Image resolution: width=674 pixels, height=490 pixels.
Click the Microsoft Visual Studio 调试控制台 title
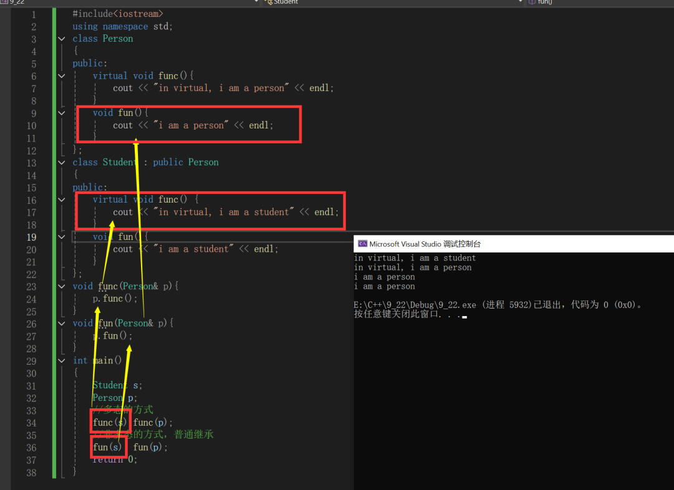(425, 244)
